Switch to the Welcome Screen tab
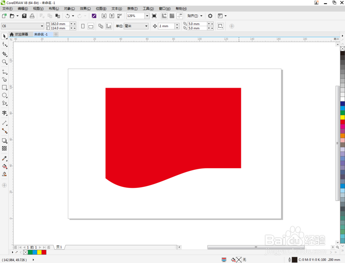The image size is (345, 263). click(x=19, y=34)
